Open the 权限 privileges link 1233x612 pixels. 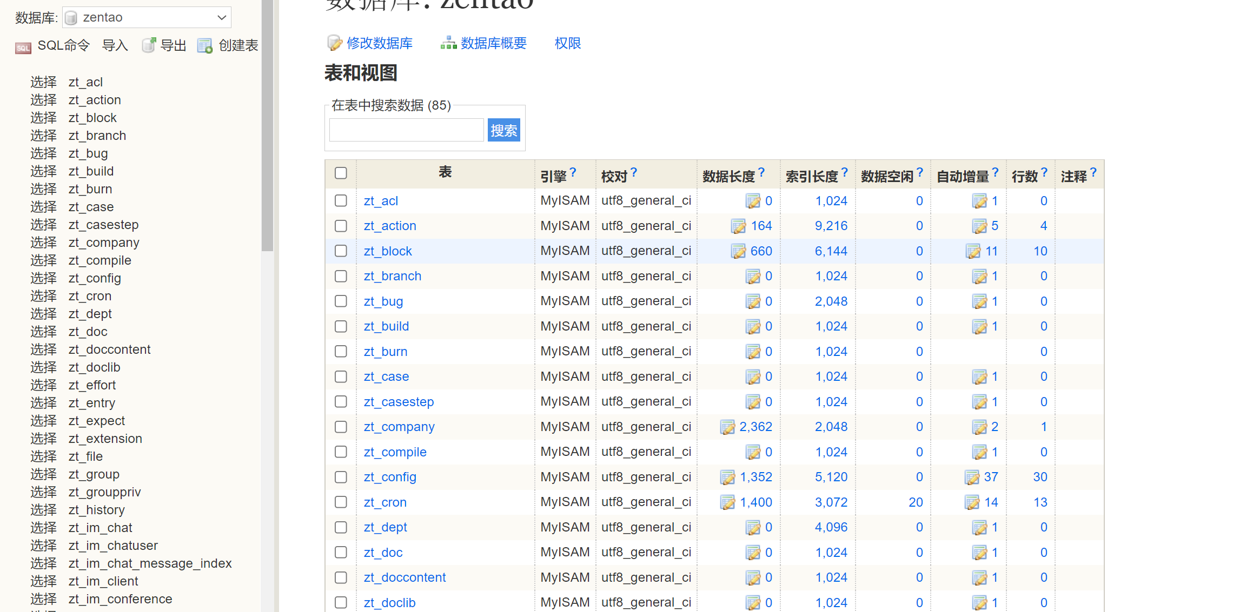click(x=567, y=43)
